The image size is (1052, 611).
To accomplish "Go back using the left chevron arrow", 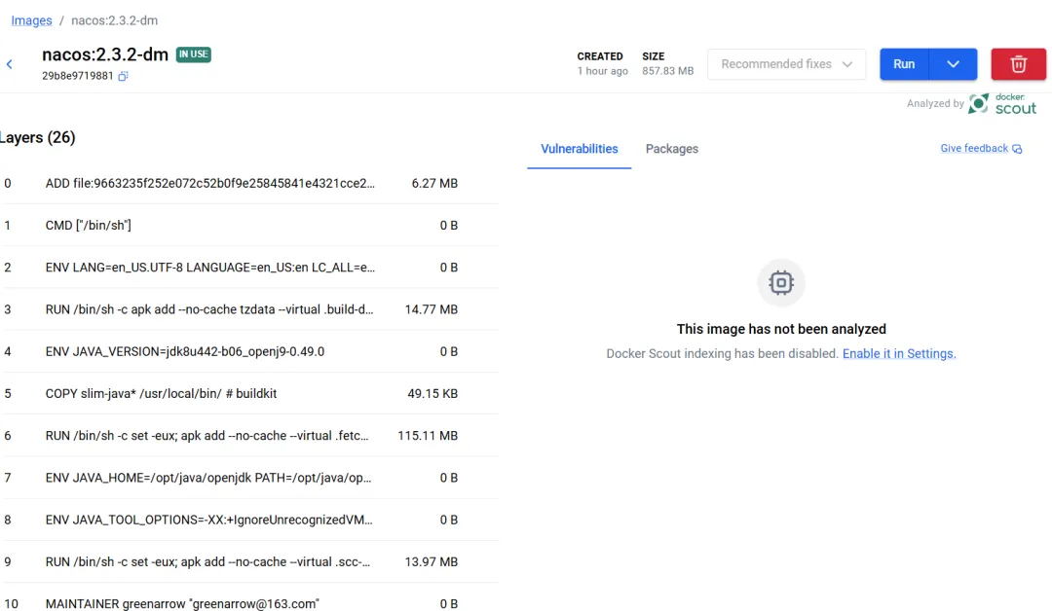I will [x=10, y=64].
